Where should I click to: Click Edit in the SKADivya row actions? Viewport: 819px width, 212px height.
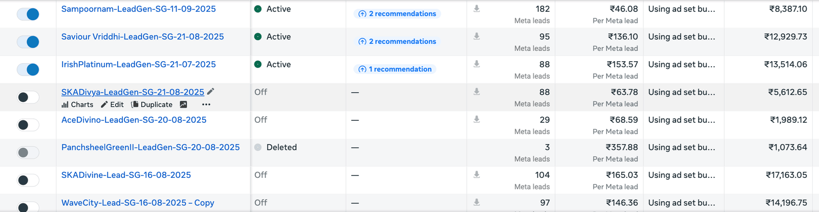112,104
